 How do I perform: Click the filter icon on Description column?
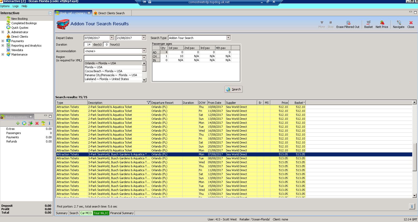148,103
